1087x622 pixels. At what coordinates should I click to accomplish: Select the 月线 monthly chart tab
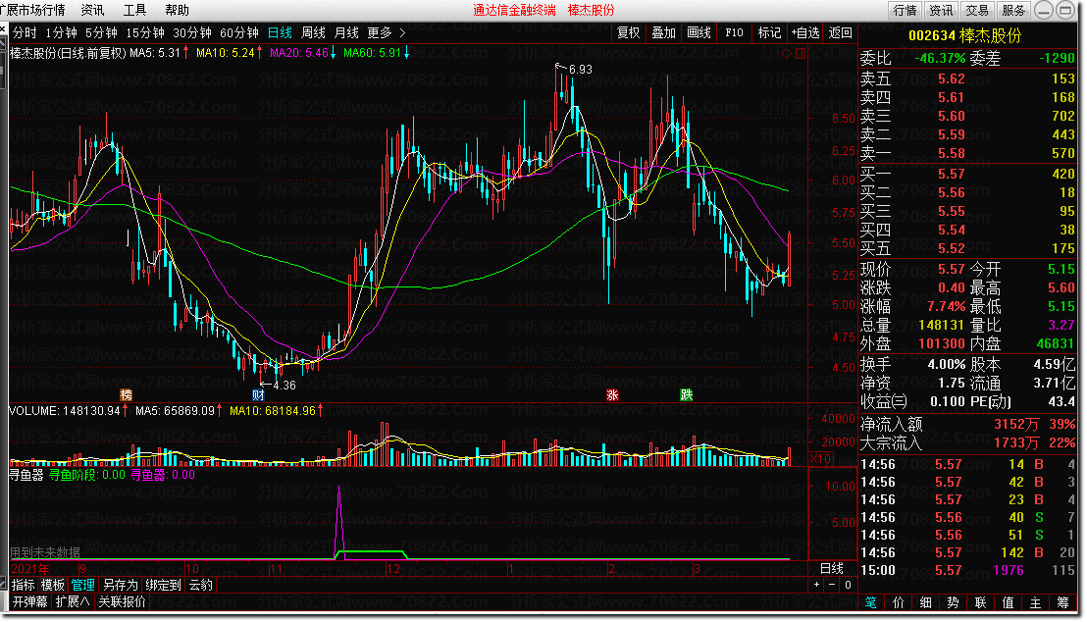tap(346, 32)
